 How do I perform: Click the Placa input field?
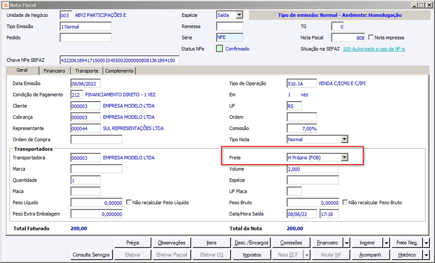pyautogui.click(x=85, y=191)
